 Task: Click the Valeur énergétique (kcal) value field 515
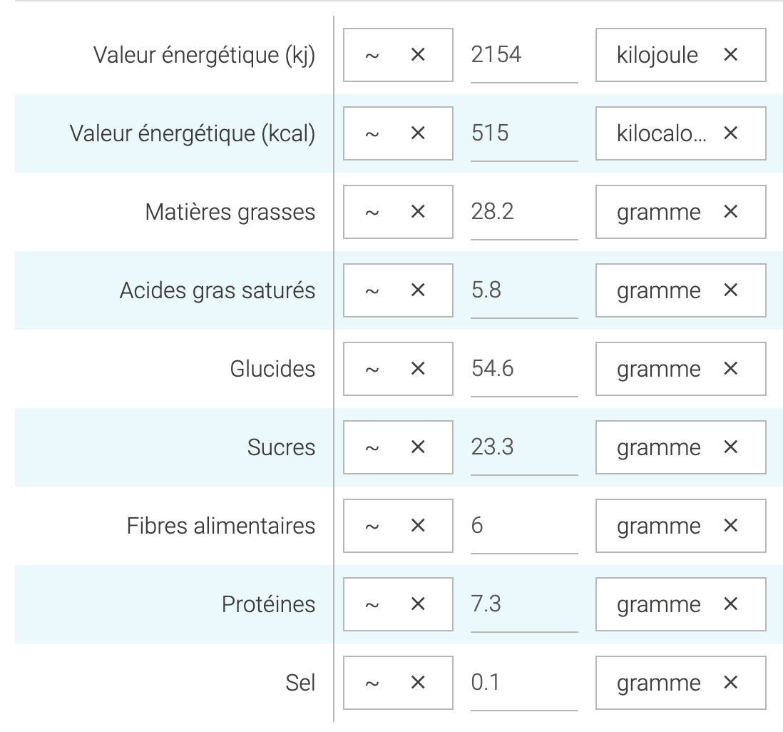[x=523, y=133]
